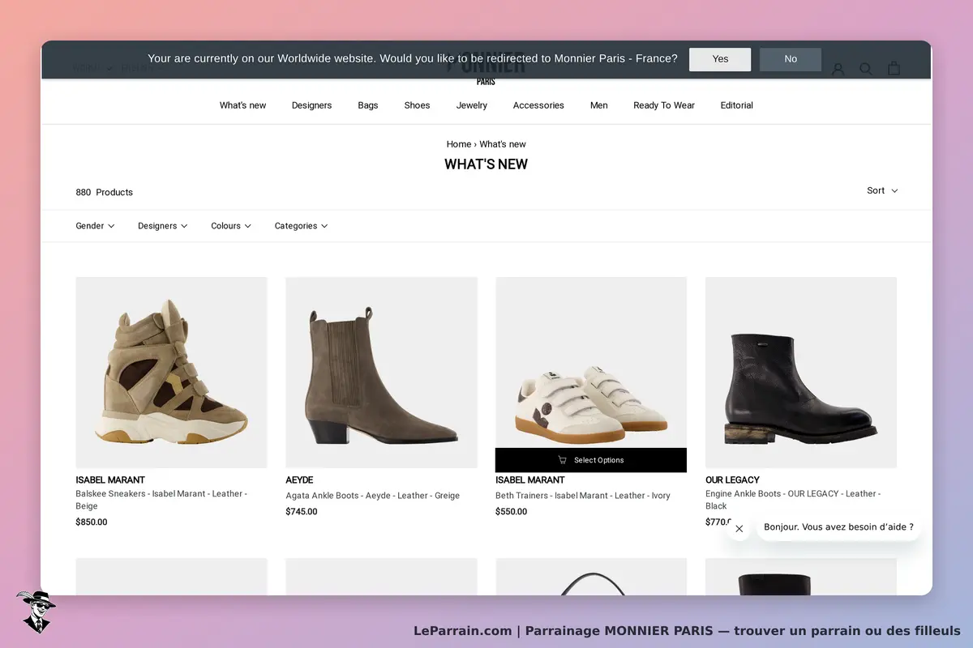Viewport: 973px width, 648px height.
Task: Expand the Categories filter
Action: (x=301, y=226)
